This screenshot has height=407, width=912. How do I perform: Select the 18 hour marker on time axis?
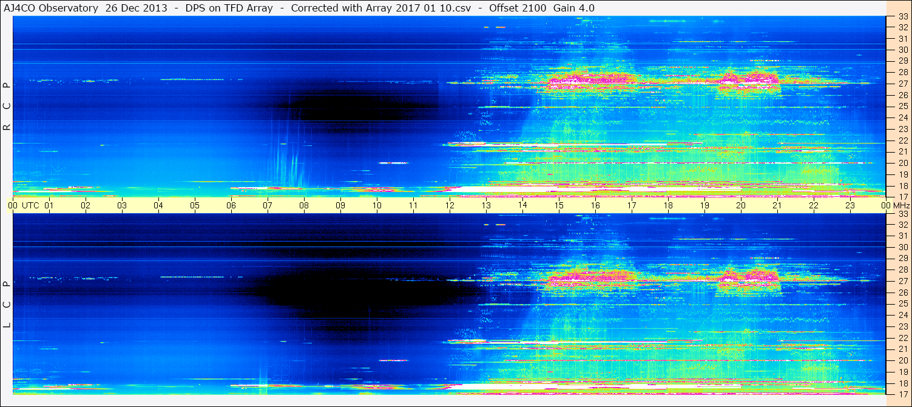(x=668, y=205)
